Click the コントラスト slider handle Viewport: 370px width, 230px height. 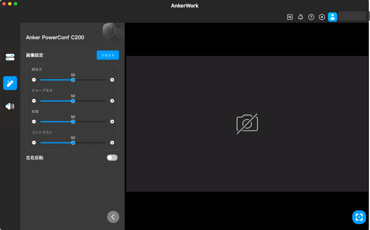click(x=73, y=143)
